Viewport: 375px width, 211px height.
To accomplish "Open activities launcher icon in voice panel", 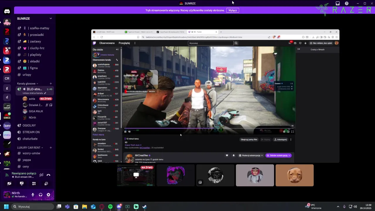I will click(x=34, y=183).
